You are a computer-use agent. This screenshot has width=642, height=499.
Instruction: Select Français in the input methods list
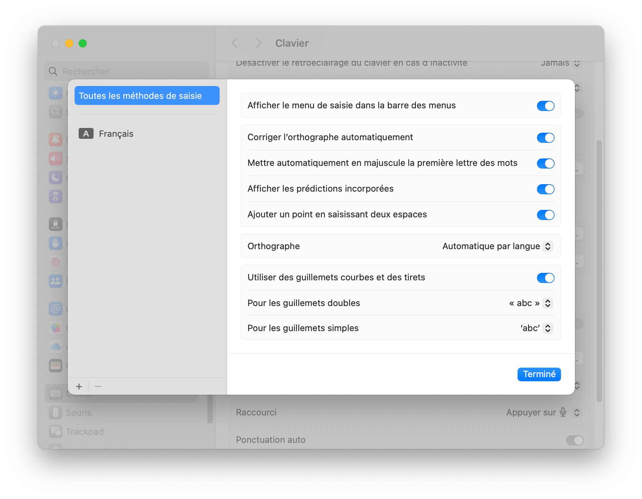pos(116,134)
